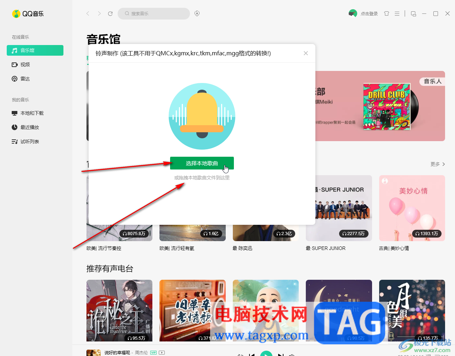Click the 视频 camera icon

(15, 65)
